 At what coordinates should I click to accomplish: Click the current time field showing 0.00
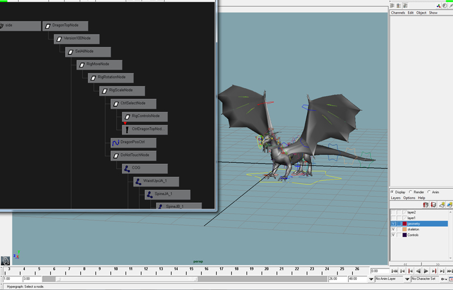pyautogui.click(x=379, y=271)
